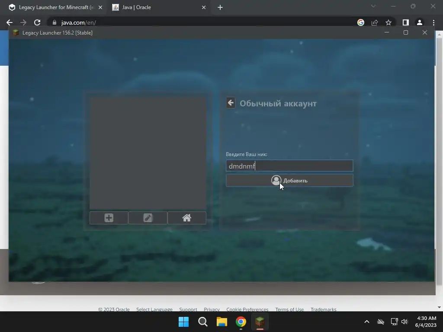Show hidden tray icons chevron
Image resolution: width=443 pixels, height=332 pixels.
click(x=367, y=322)
